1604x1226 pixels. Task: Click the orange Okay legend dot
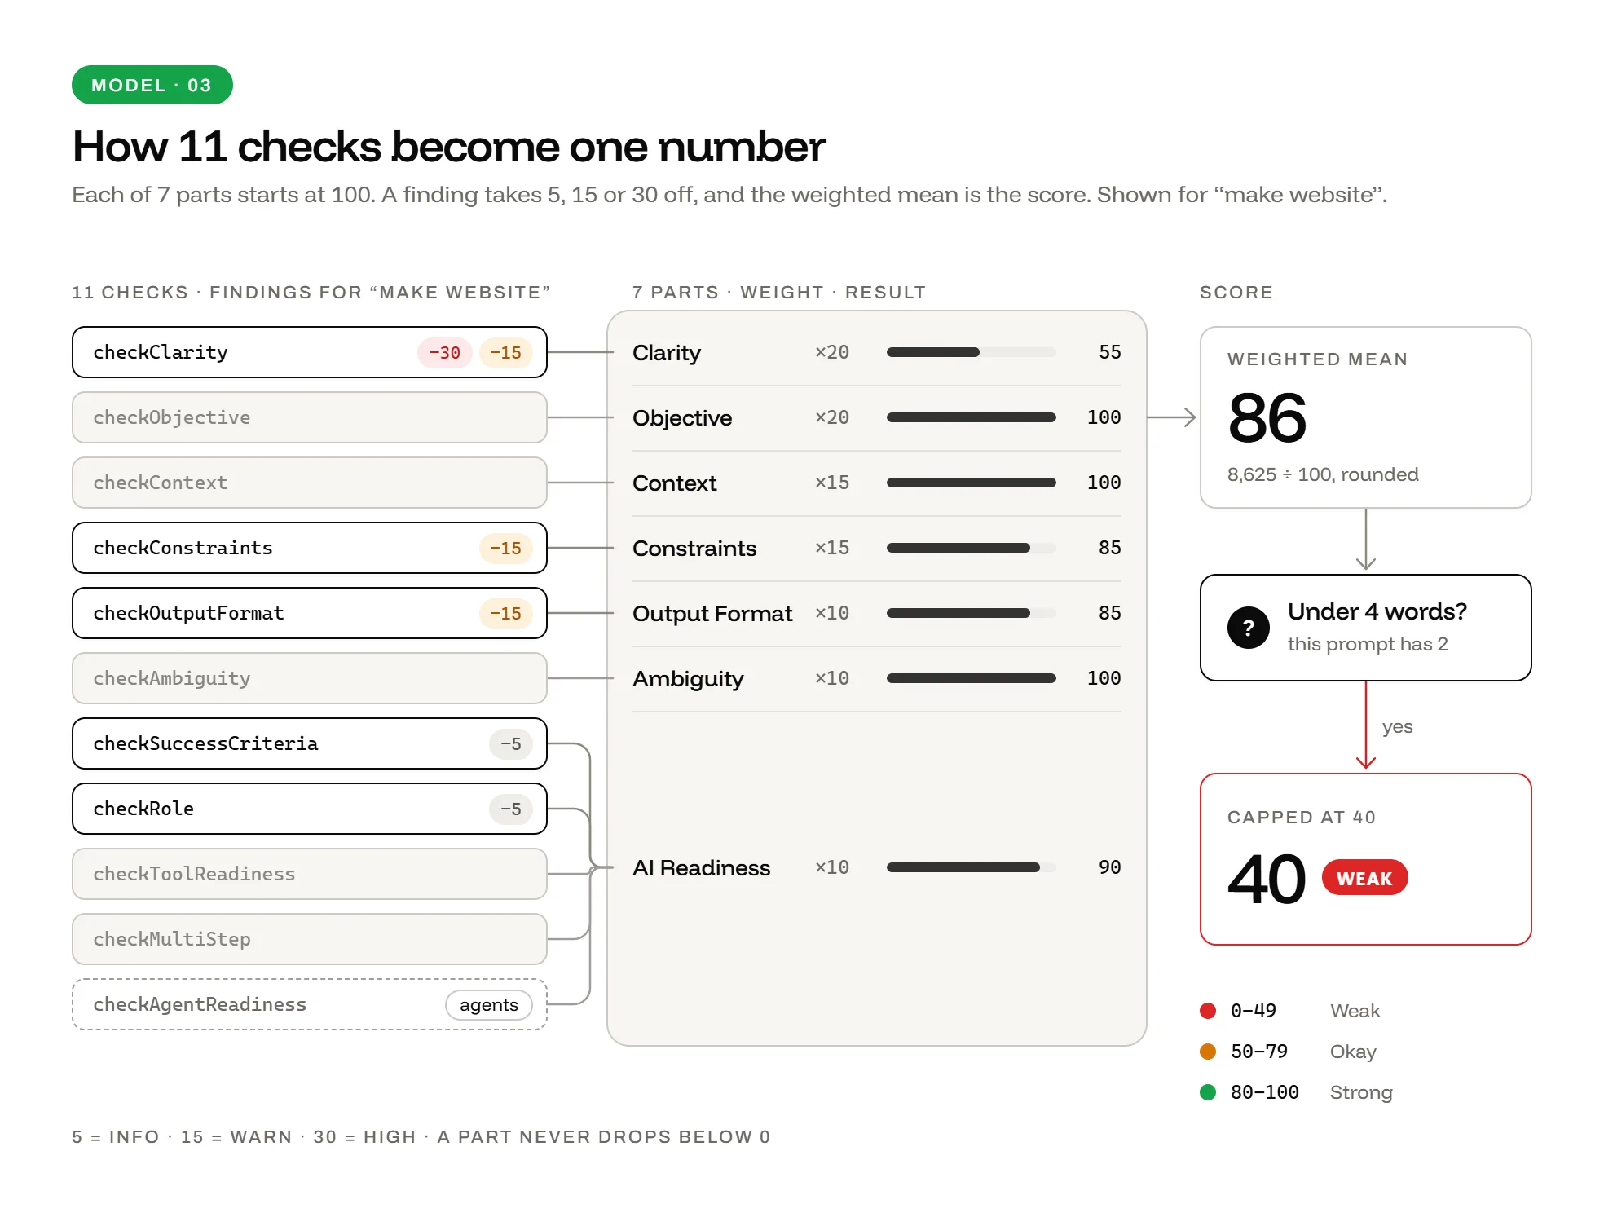1208,1052
